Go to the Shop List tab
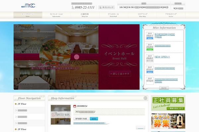 85,15
